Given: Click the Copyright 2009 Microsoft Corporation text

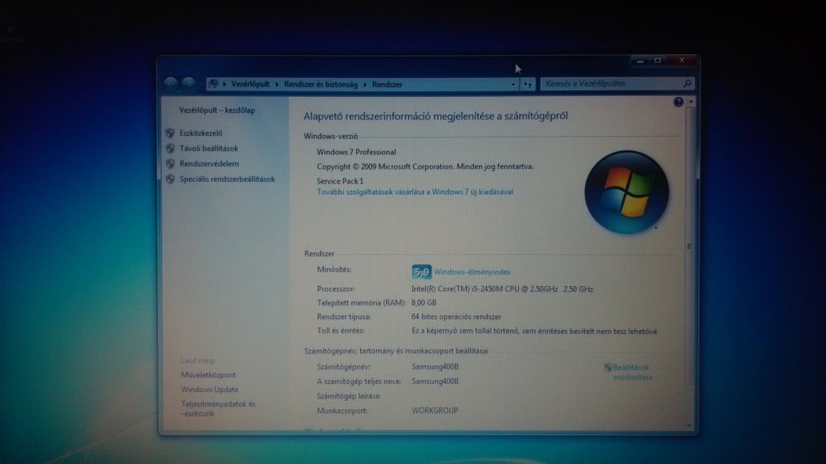Looking at the screenshot, I should [425, 166].
